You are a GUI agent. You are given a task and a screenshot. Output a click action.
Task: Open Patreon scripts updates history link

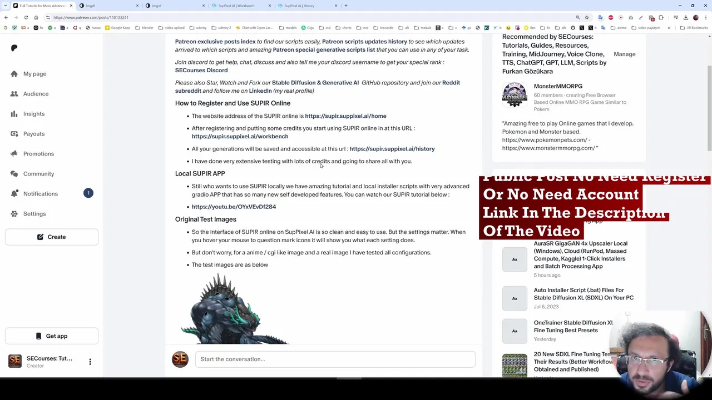point(364,42)
